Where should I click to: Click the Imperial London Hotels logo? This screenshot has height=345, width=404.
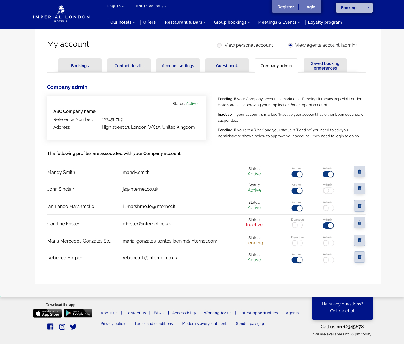point(61,14)
